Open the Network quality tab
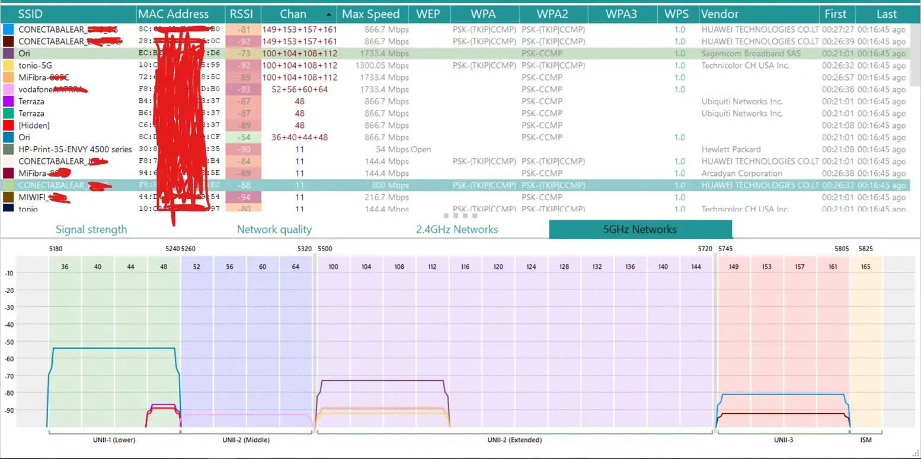921x459 pixels. 274,230
